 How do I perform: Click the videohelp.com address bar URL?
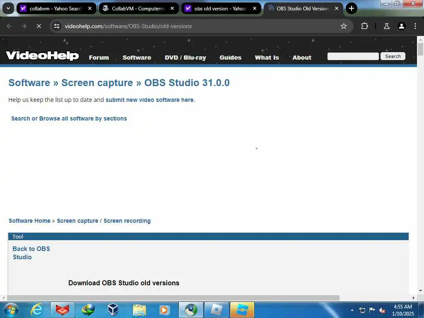tap(128, 26)
